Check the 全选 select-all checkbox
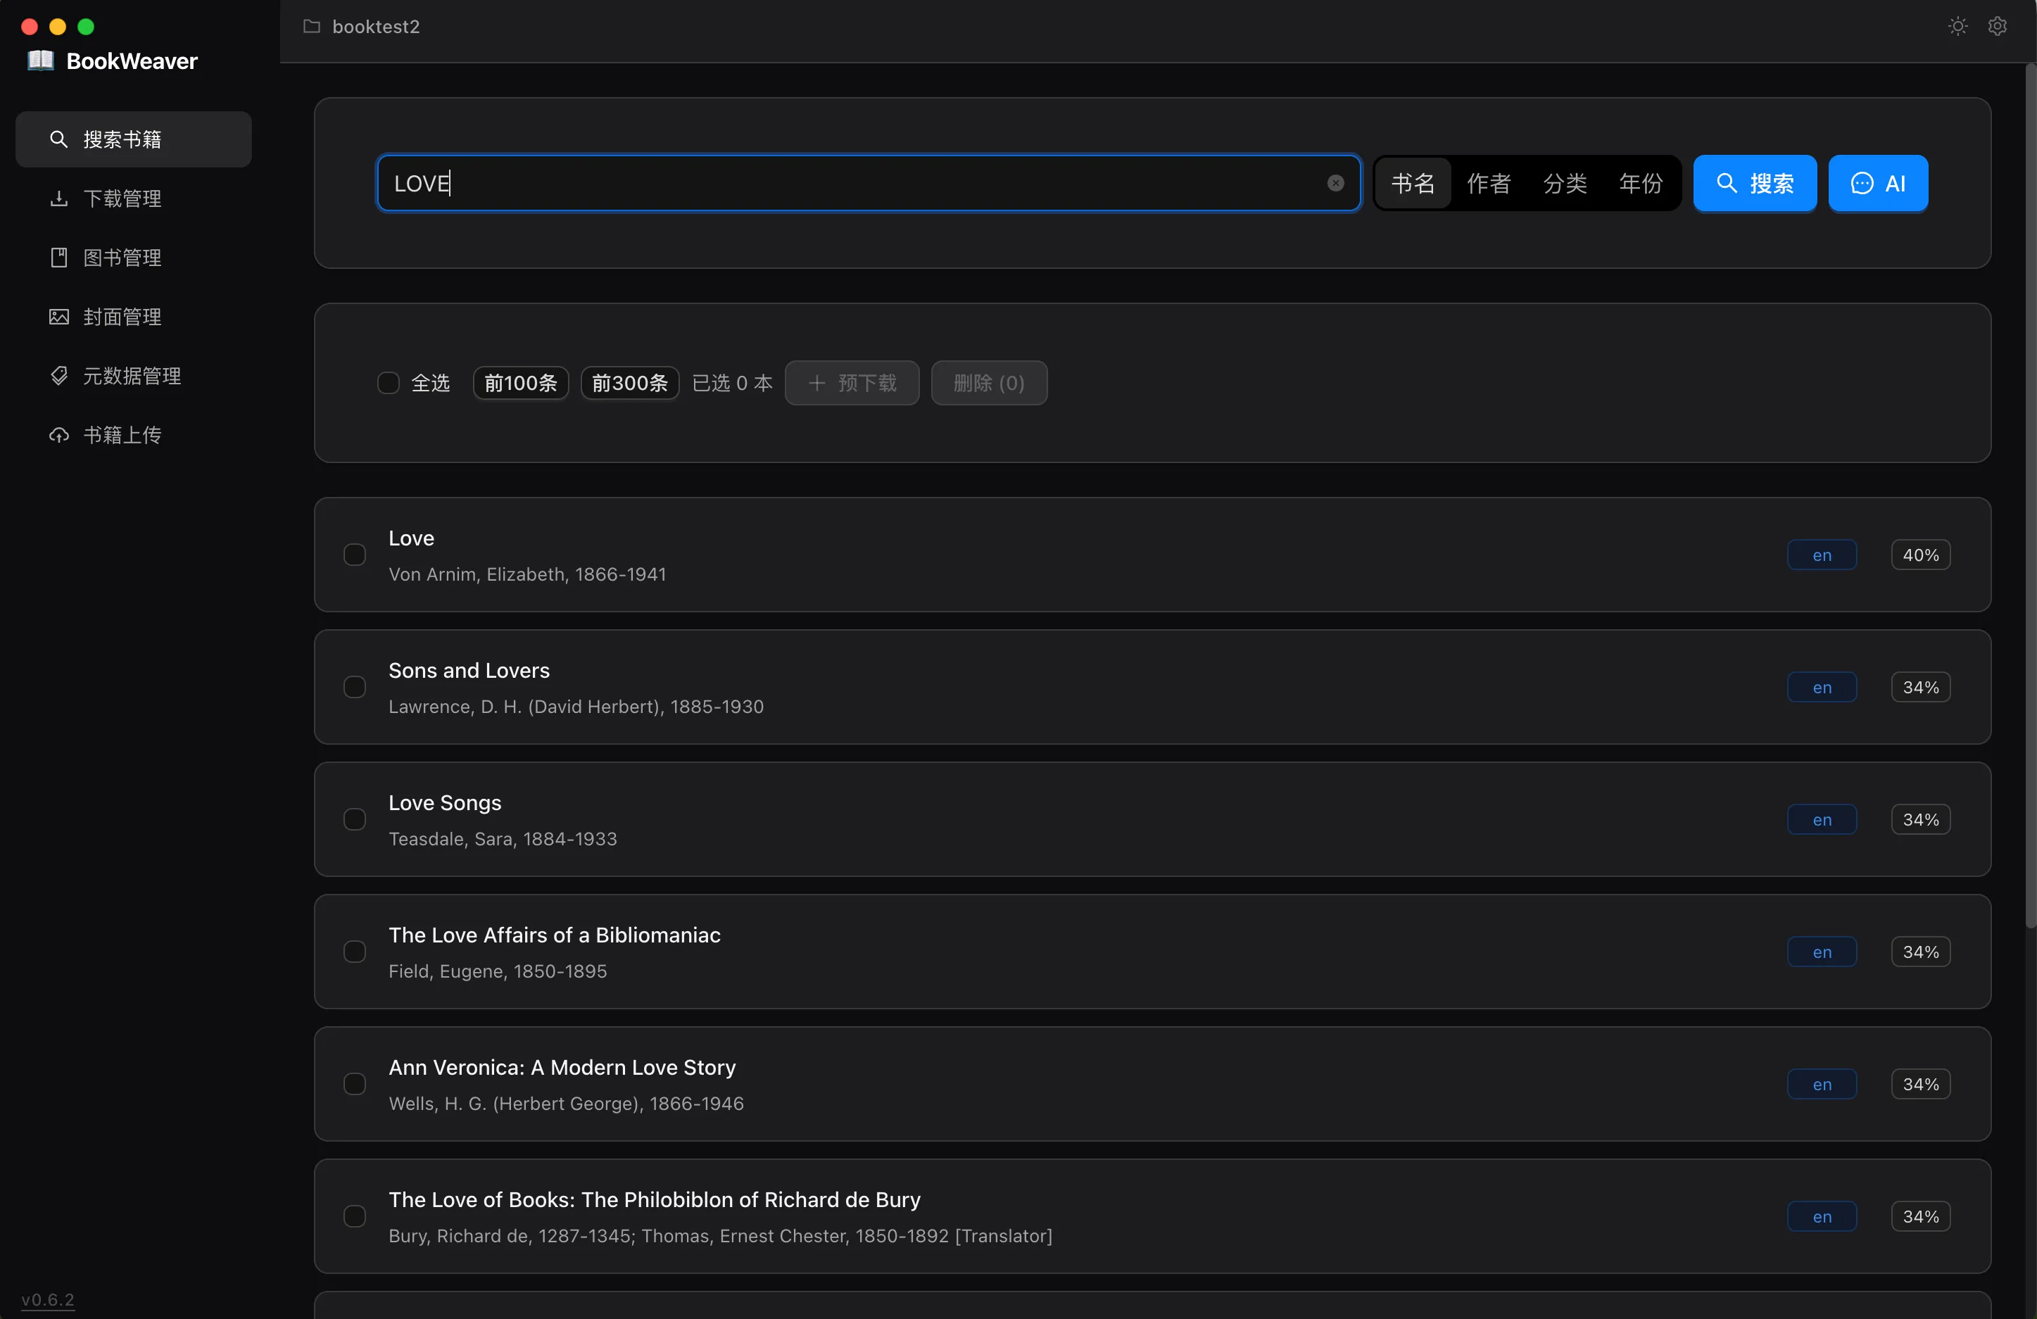 point(389,383)
